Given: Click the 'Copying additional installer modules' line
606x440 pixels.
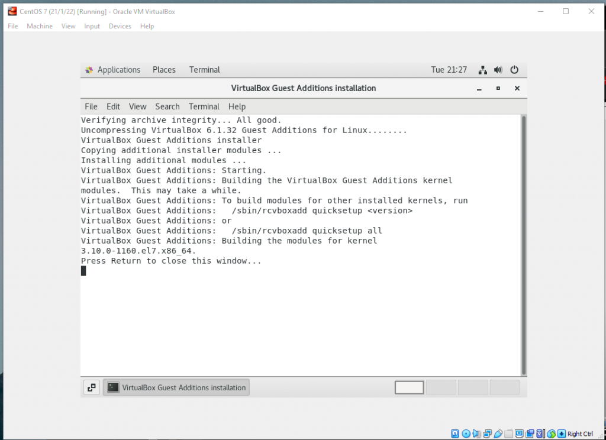Looking at the screenshot, I should click(181, 150).
